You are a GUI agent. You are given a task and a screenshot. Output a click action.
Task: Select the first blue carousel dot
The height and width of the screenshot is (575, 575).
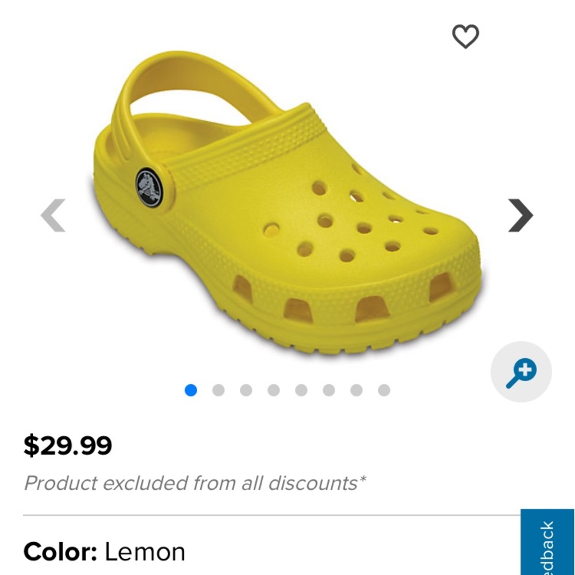point(191,390)
